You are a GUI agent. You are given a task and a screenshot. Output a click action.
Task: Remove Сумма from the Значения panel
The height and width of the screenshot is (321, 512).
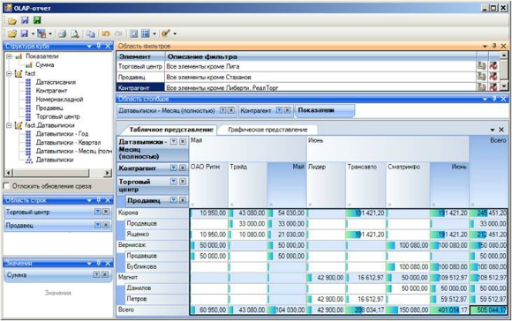[104, 274]
